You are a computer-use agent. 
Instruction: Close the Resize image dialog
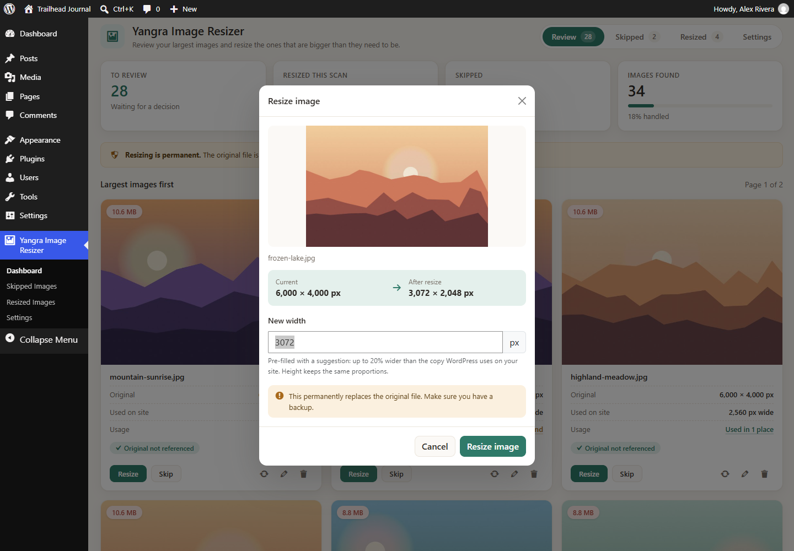(x=522, y=101)
